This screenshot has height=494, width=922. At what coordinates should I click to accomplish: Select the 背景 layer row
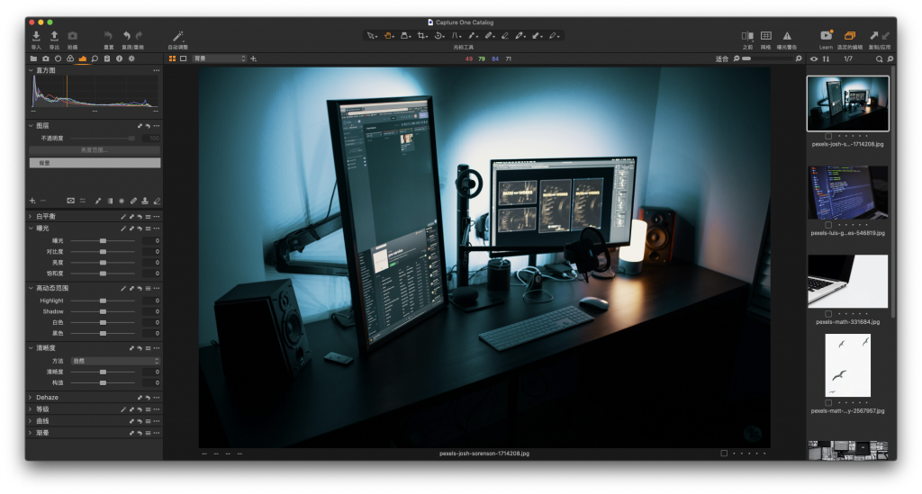(95, 163)
